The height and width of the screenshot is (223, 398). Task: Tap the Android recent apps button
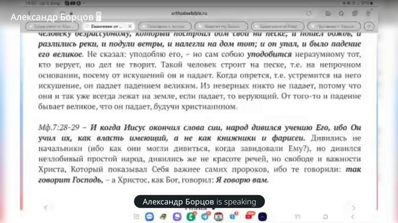click(298, 216)
